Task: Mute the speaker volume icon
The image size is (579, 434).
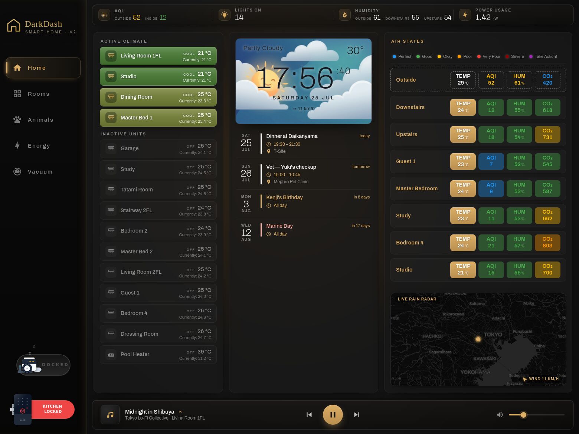Action: [500, 415]
